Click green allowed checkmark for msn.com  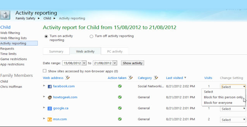tap(120, 119)
